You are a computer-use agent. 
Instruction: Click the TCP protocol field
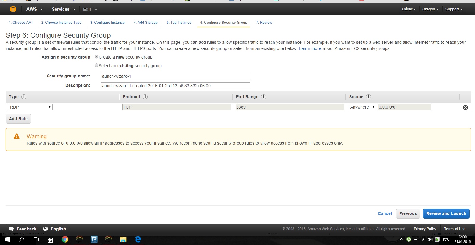176,107
